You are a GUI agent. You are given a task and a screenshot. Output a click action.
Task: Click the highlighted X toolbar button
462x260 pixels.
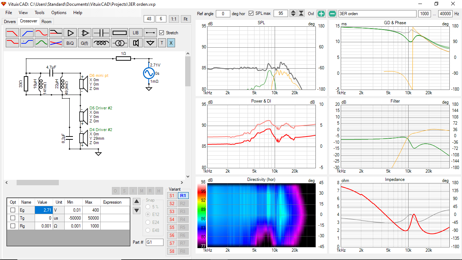click(171, 43)
